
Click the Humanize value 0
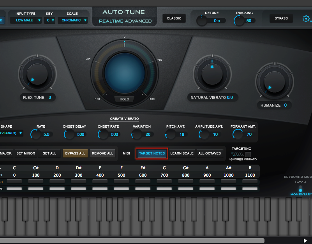coord(286,105)
